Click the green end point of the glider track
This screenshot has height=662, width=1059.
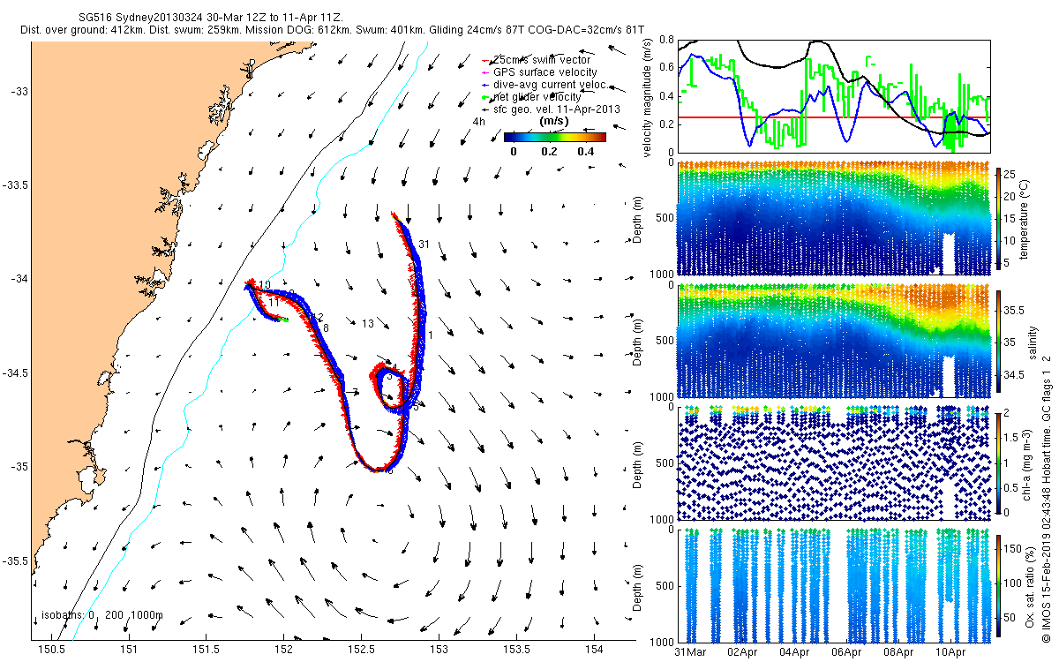tap(285, 320)
